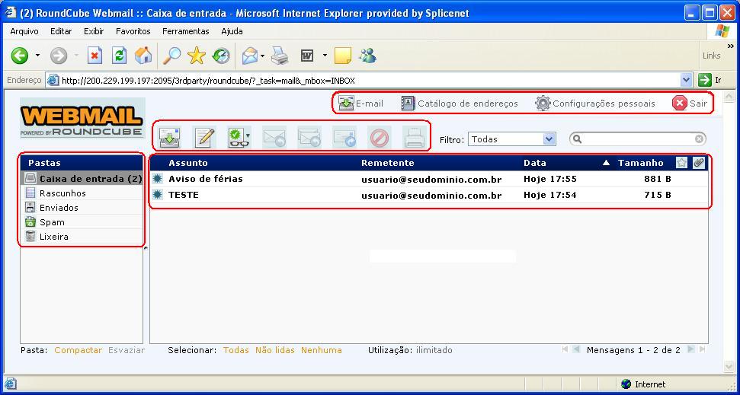Sort messages by Remetente column
Screen dimensions: 740x395
[387, 163]
